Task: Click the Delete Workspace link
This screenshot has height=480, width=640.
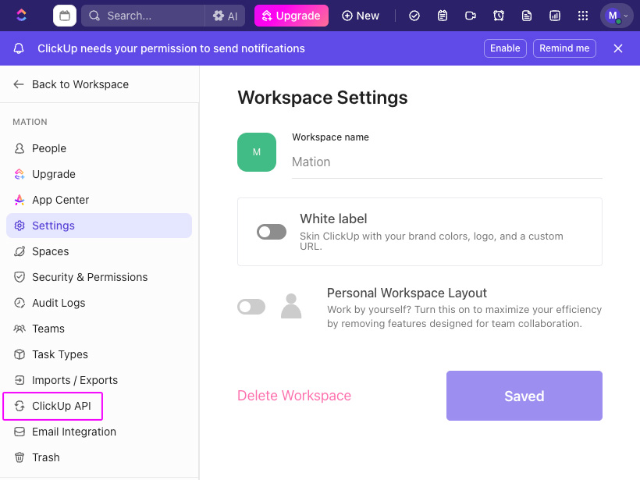Action: tap(294, 396)
